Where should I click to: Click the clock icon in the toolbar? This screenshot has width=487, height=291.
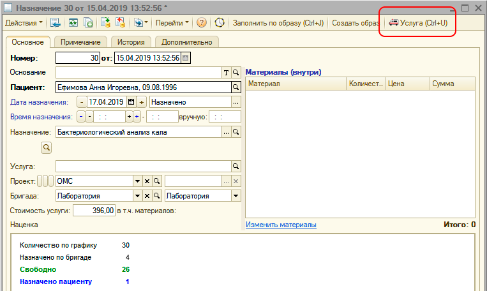click(x=220, y=22)
